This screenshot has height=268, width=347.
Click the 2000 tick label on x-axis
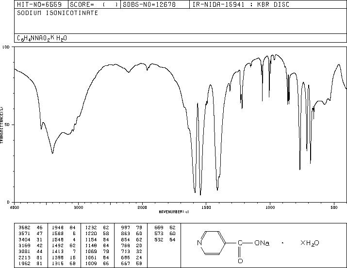coord(142,207)
